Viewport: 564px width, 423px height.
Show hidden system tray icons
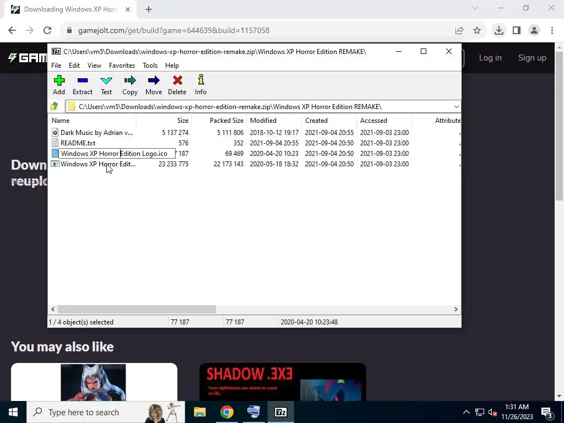coord(466,412)
